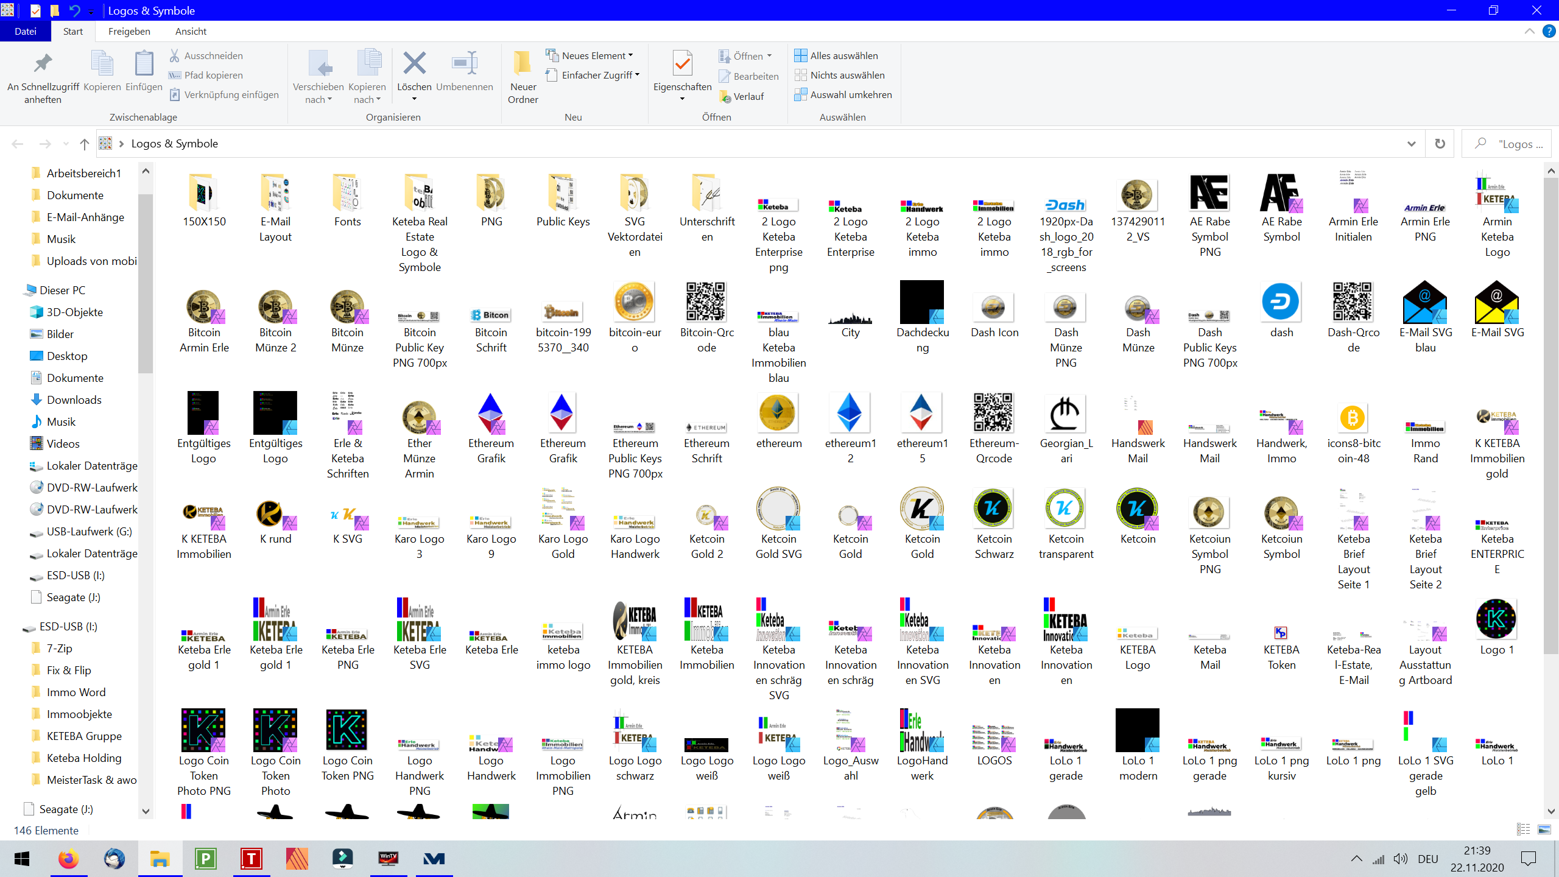The width and height of the screenshot is (1559, 877).
Task: Select the Ketcoin Schwarz file
Action: 994,524
